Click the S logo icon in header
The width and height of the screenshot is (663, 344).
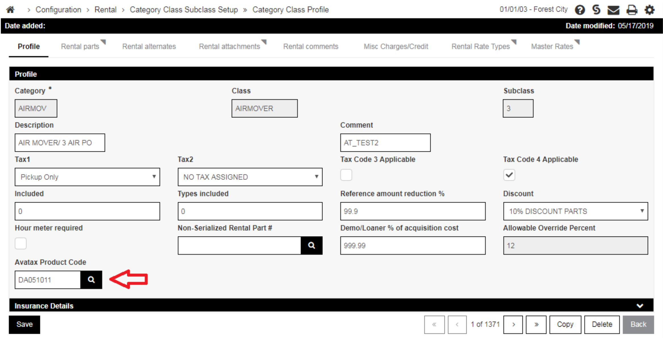596,10
